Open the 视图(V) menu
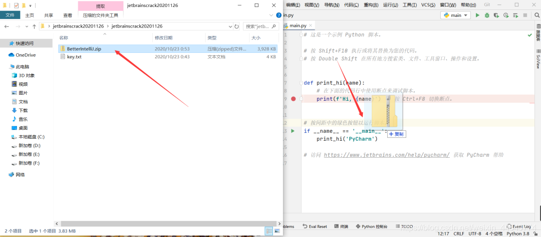The height and width of the screenshot is (237, 541). pos(312,5)
